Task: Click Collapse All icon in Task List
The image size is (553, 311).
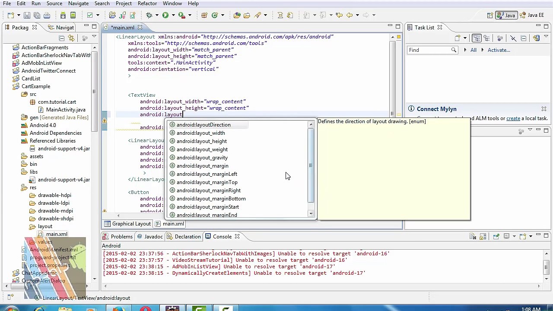Action: click(x=523, y=38)
